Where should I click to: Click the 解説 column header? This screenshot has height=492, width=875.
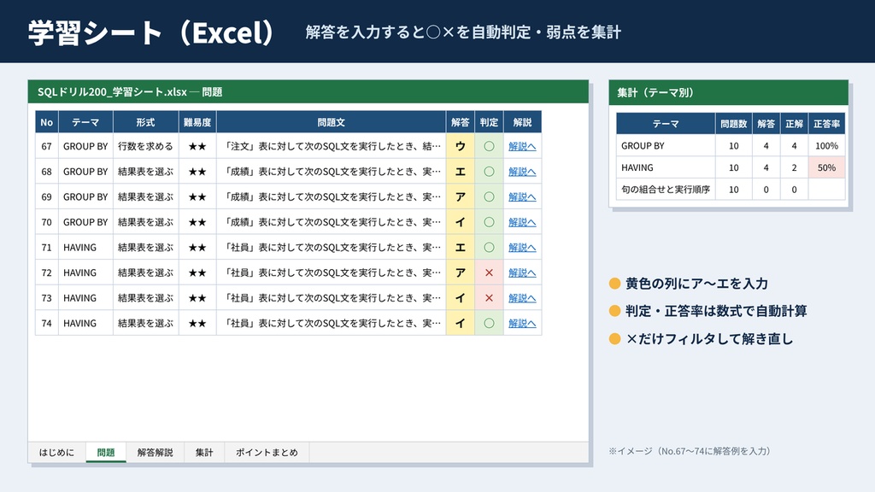coord(522,122)
